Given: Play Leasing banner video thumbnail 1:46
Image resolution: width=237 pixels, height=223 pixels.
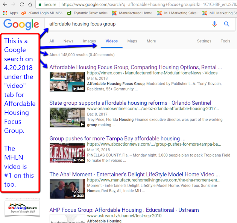Looking at the screenshot, I should 67,153.
